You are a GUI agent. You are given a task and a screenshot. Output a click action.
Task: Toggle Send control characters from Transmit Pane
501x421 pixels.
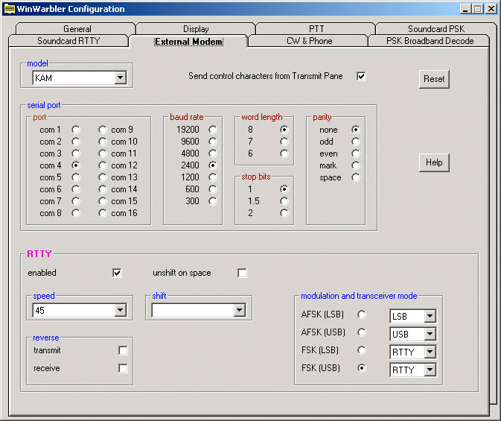(361, 76)
